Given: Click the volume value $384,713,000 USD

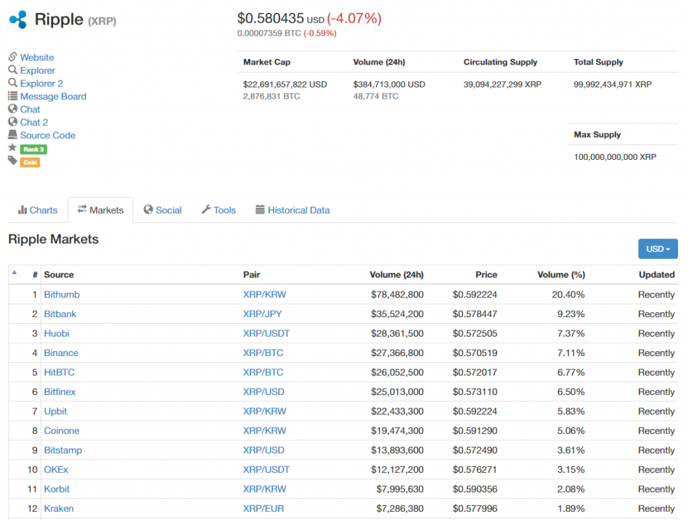Looking at the screenshot, I should point(389,84).
